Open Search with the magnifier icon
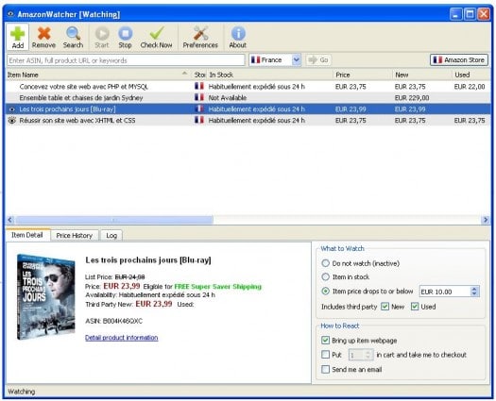Image resolution: width=496 pixels, height=401 pixels. 73,37
